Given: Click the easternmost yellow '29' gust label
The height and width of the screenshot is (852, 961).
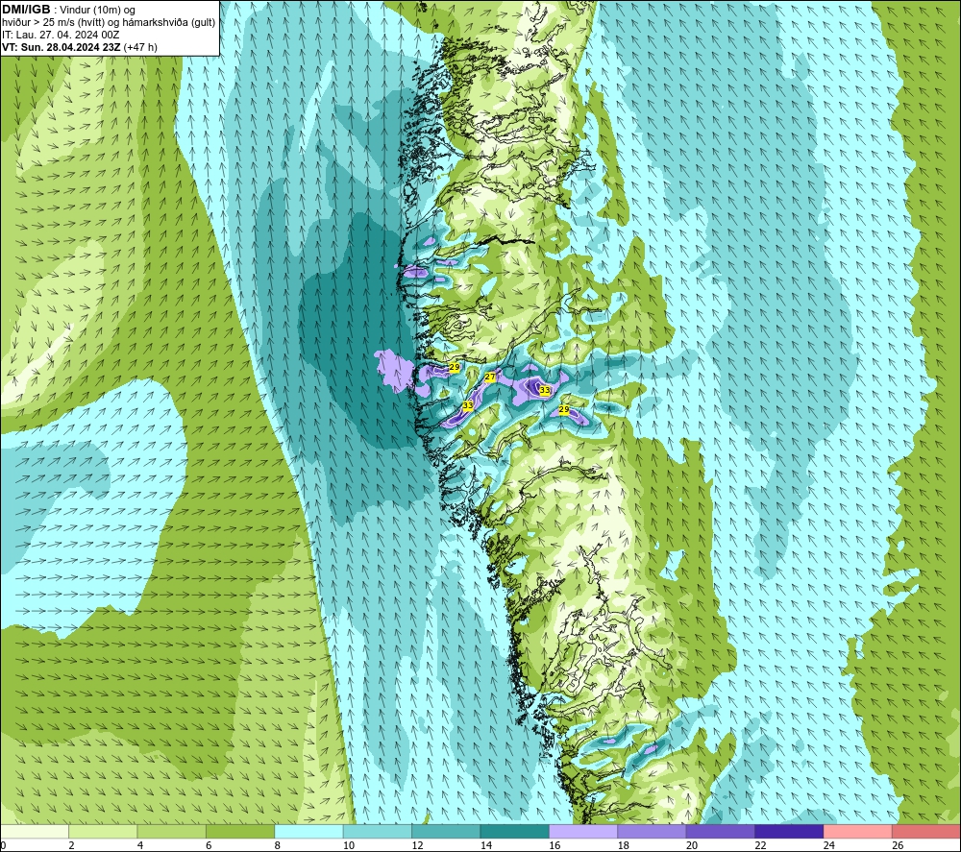Looking at the screenshot, I should (x=564, y=409).
